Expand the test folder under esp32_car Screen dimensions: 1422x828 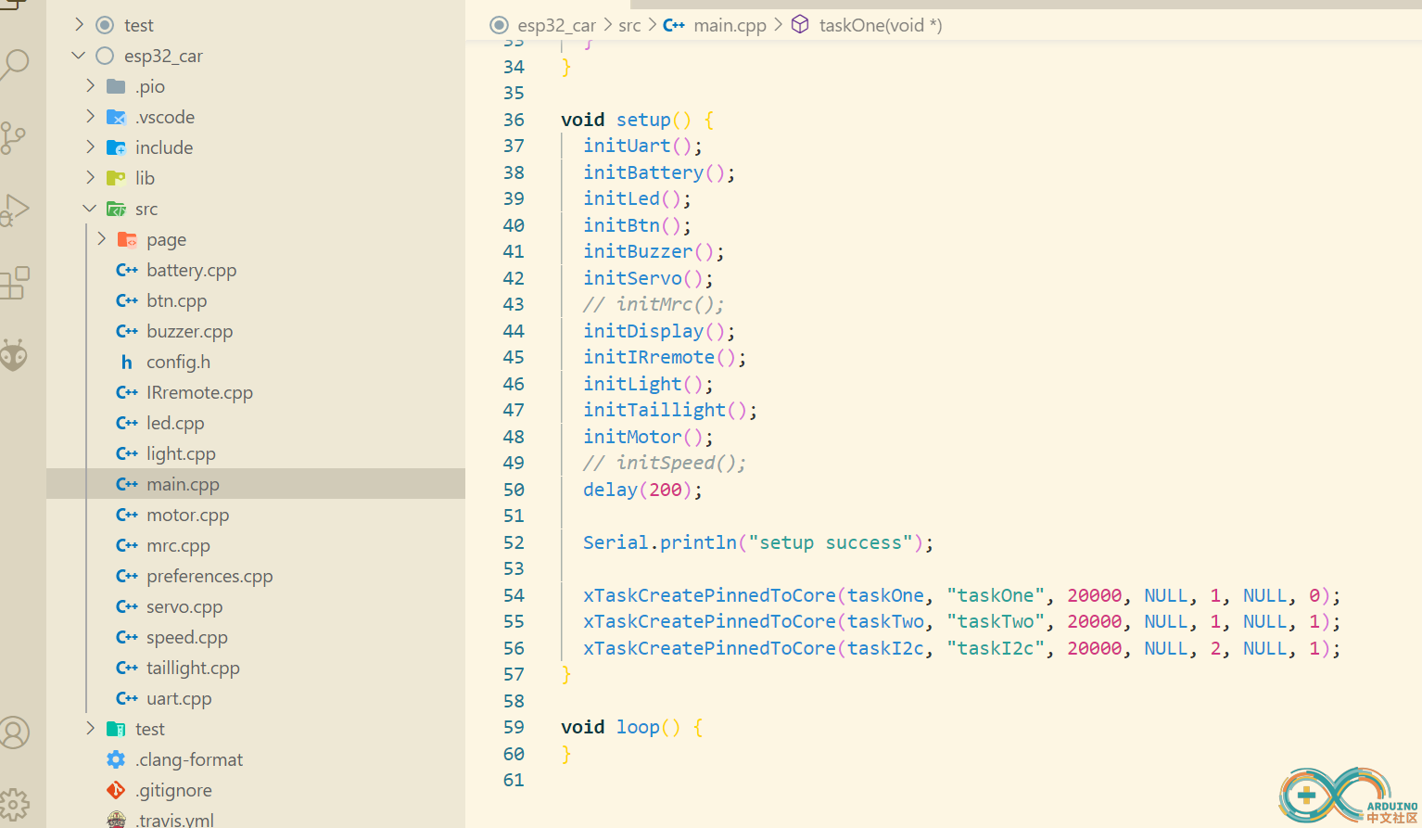coord(91,729)
